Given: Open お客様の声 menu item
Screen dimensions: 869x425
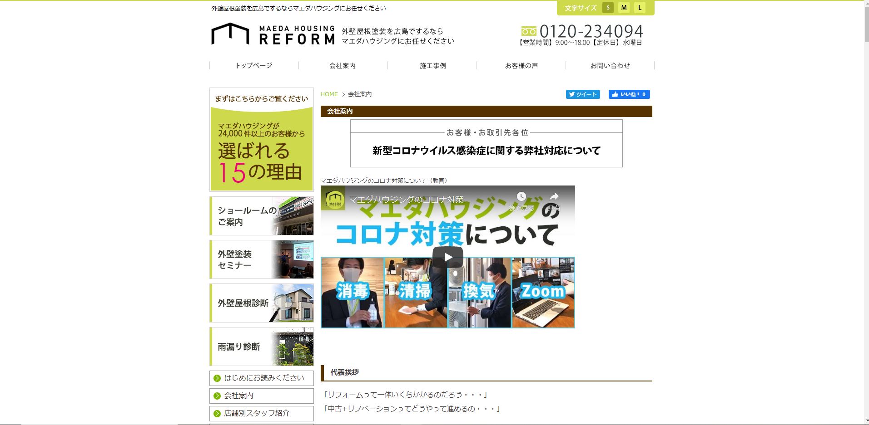Looking at the screenshot, I should coord(521,66).
